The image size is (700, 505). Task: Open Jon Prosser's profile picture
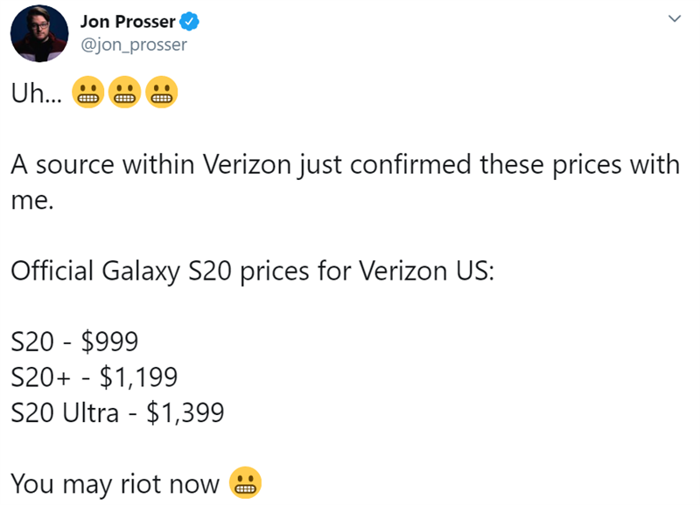point(39,35)
